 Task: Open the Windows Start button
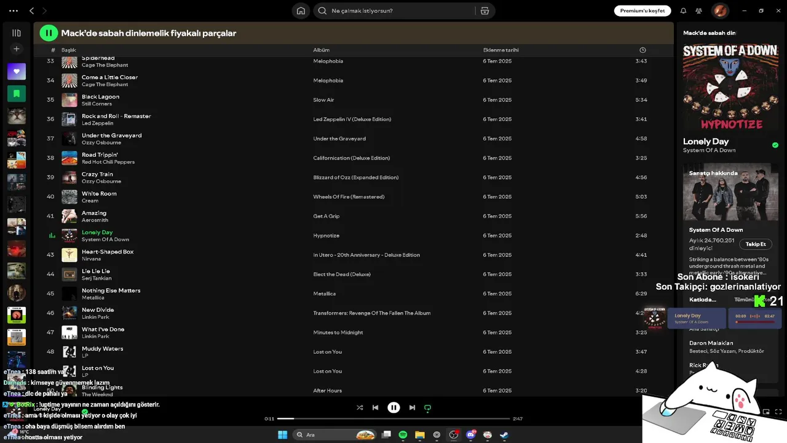[282, 435]
